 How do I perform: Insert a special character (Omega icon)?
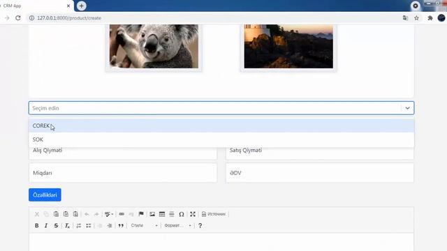[x=182, y=214]
